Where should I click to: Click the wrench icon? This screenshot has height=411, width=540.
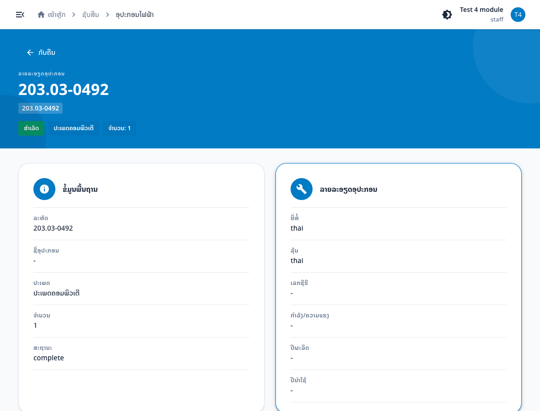(302, 189)
